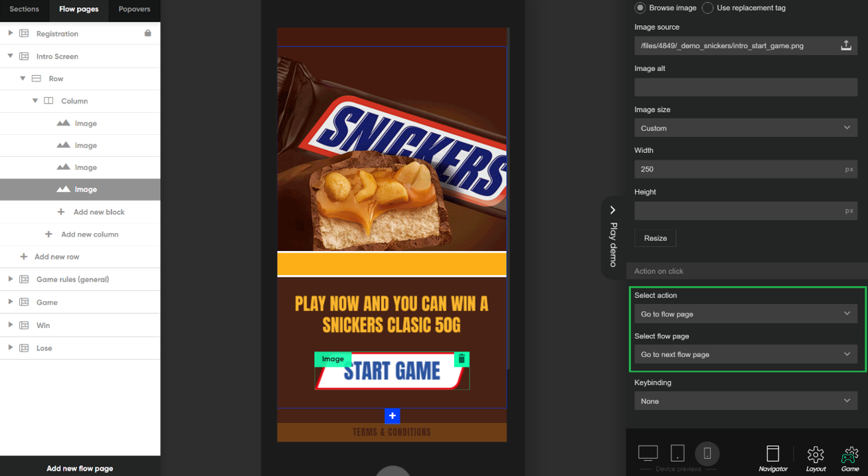Click the blue plus add block button
The height and width of the screenshot is (476, 868).
tap(392, 416)
